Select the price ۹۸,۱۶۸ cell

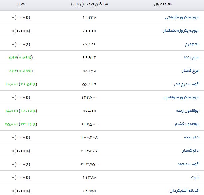click(x=90, y=71)
